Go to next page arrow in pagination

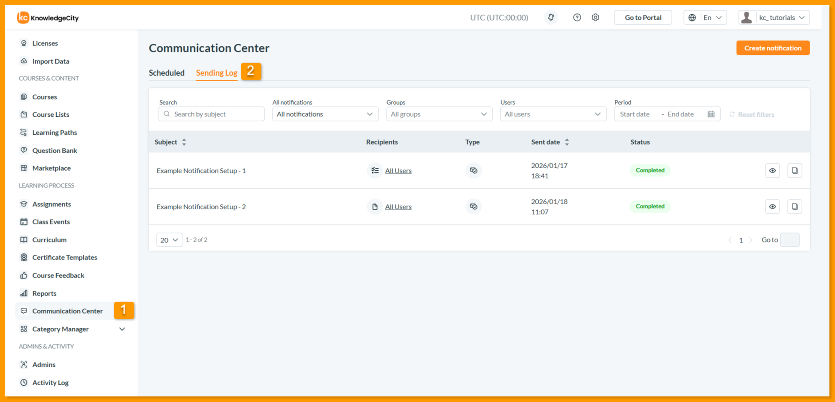pos(751,240)
